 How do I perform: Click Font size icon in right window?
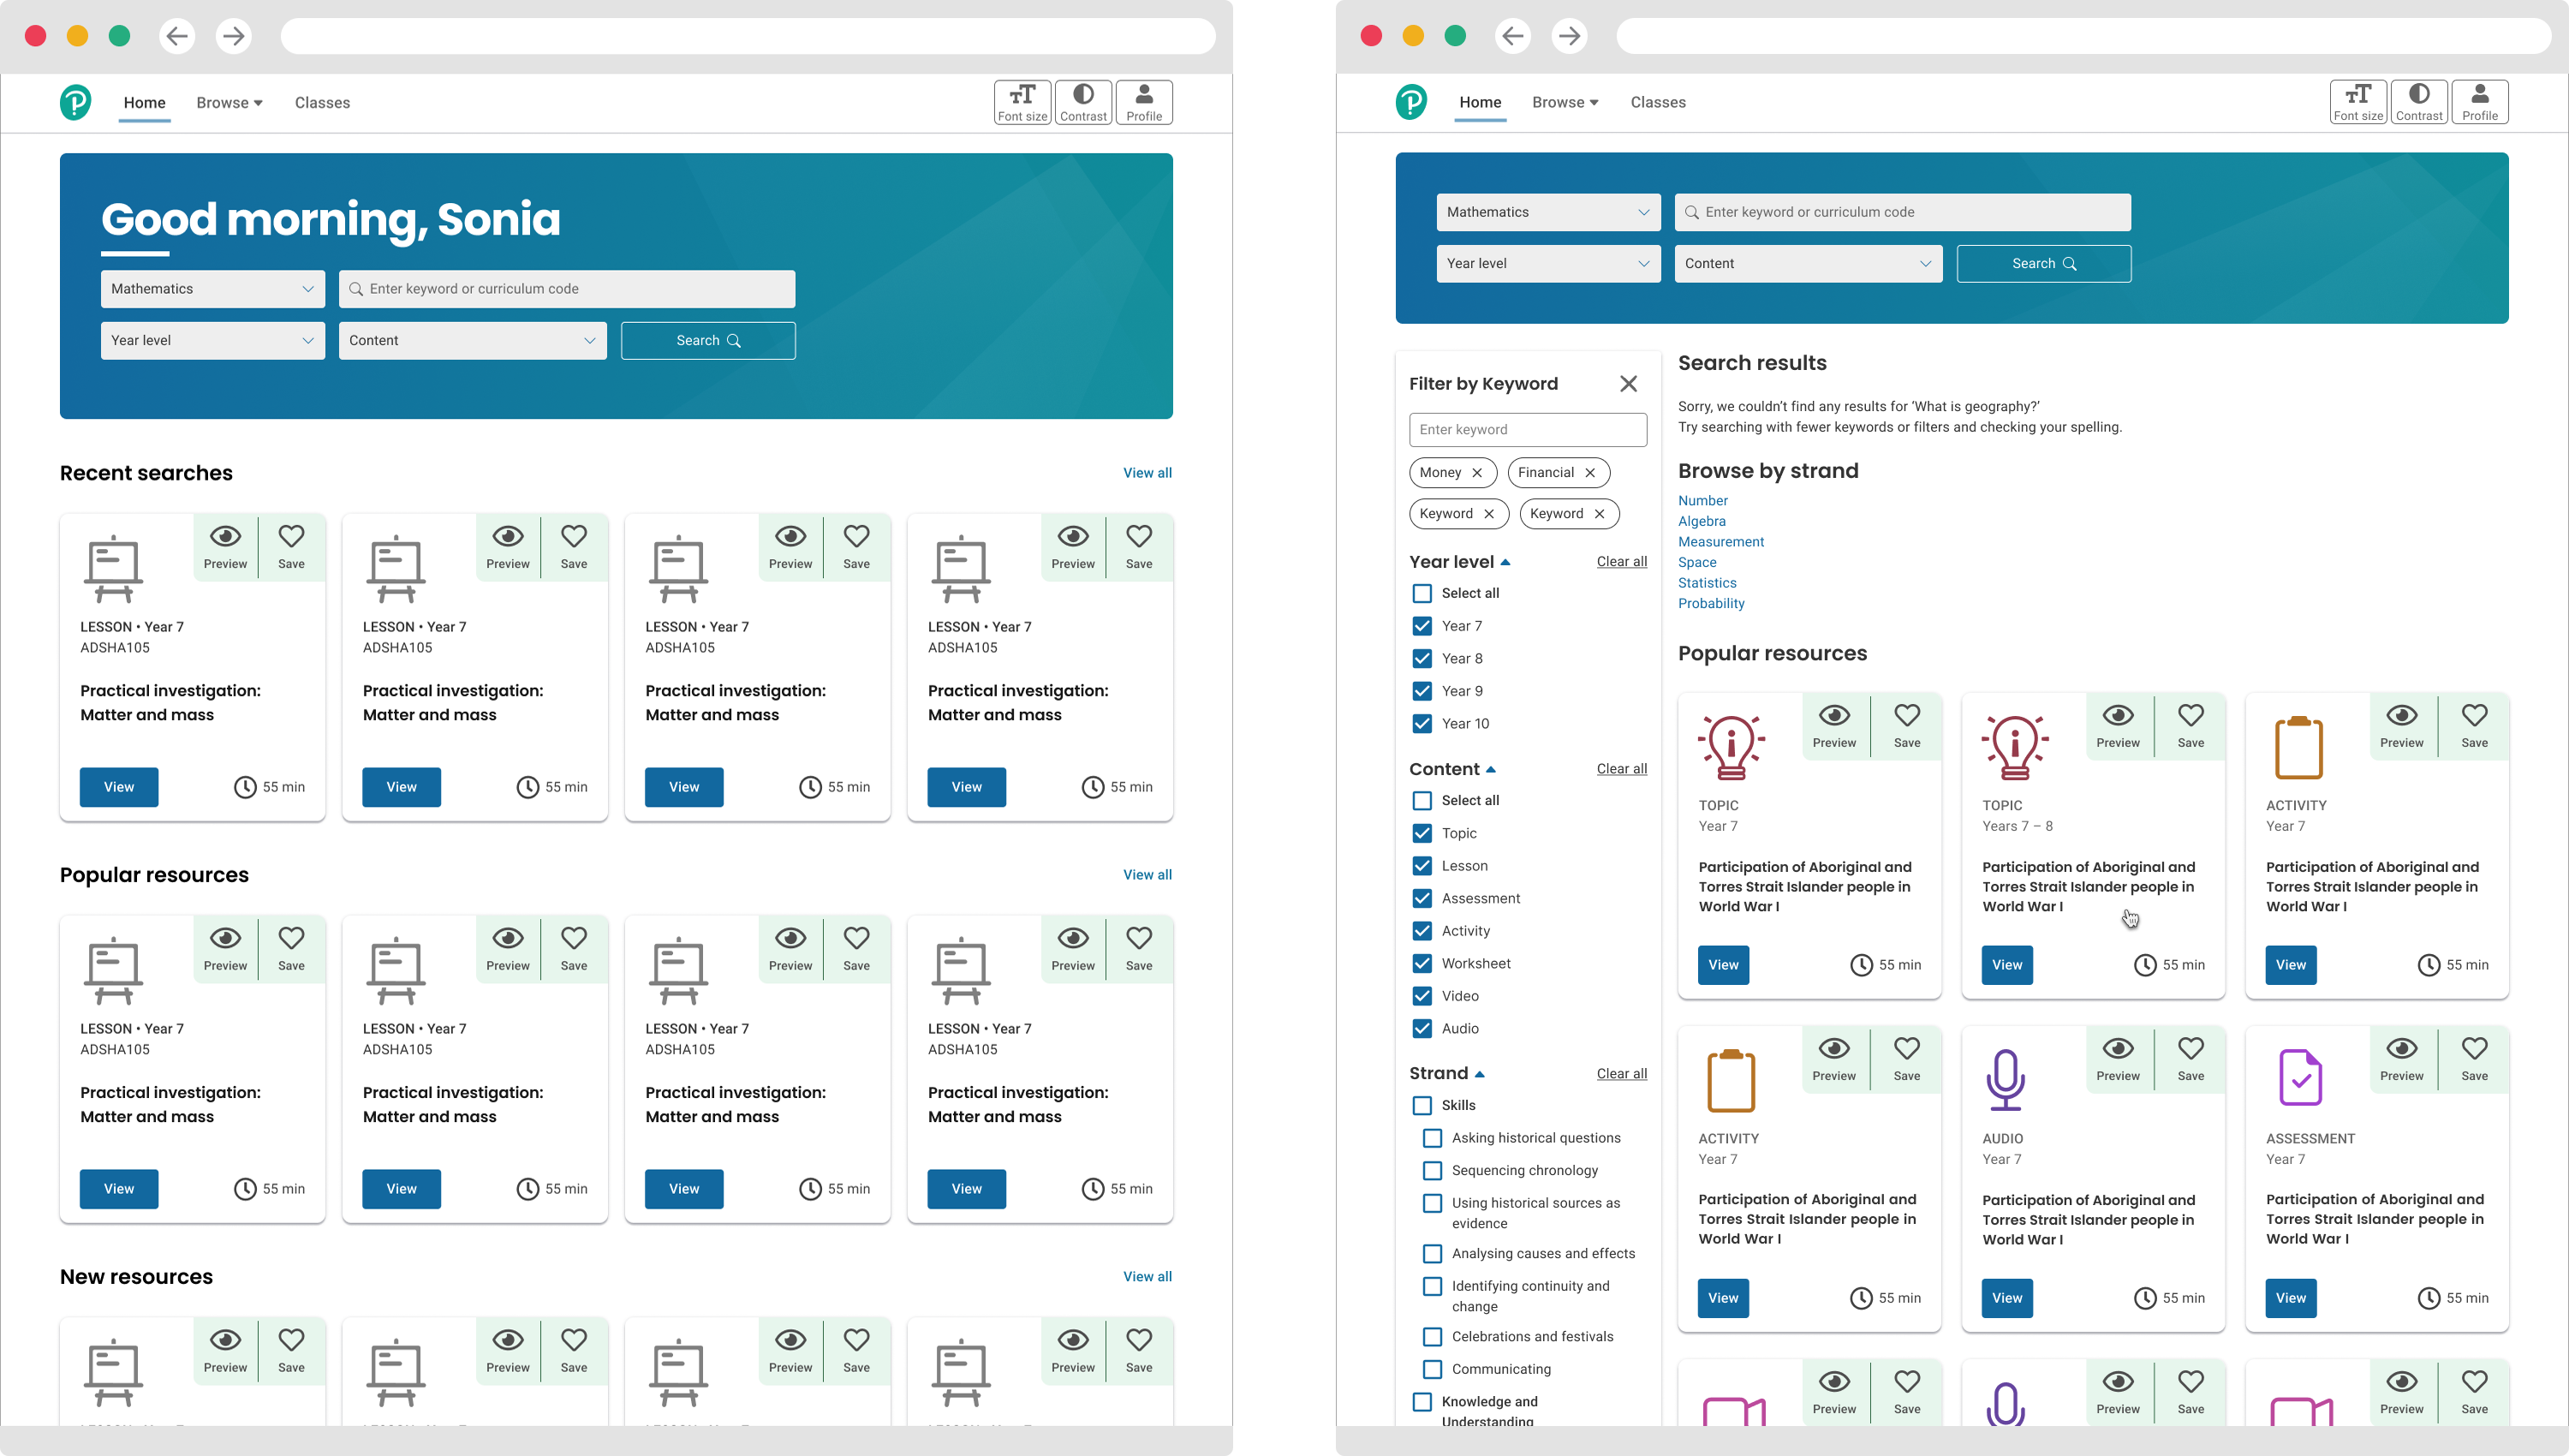2358,102
